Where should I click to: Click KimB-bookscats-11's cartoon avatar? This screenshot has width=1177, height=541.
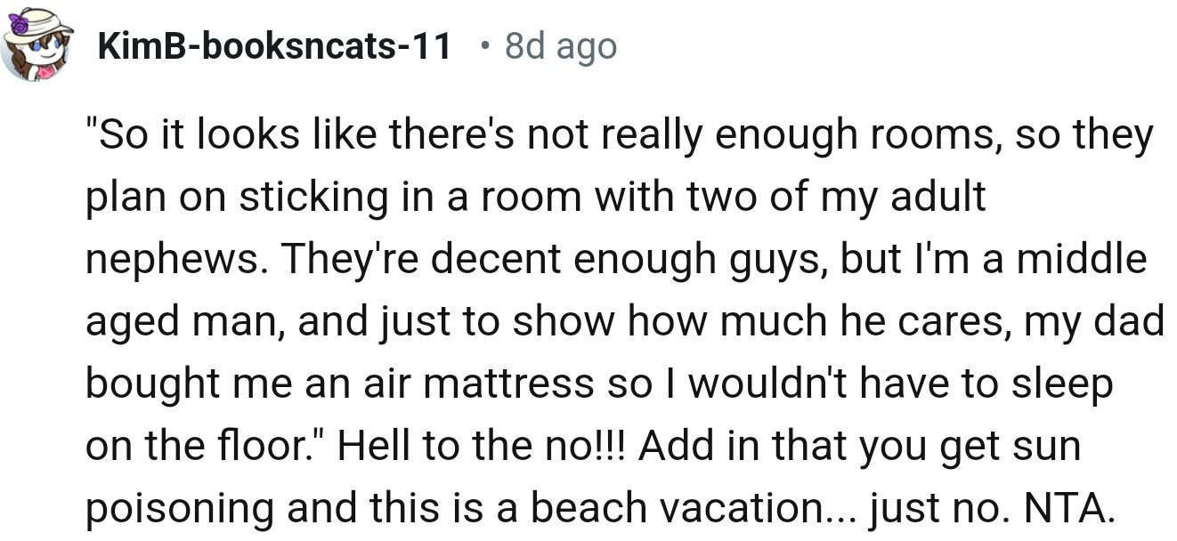(37, 45)
